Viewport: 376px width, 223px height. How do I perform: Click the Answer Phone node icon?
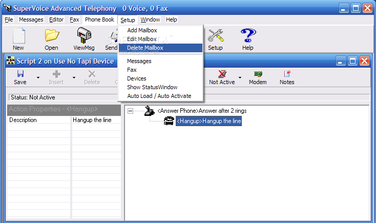(x=149, y=110)
